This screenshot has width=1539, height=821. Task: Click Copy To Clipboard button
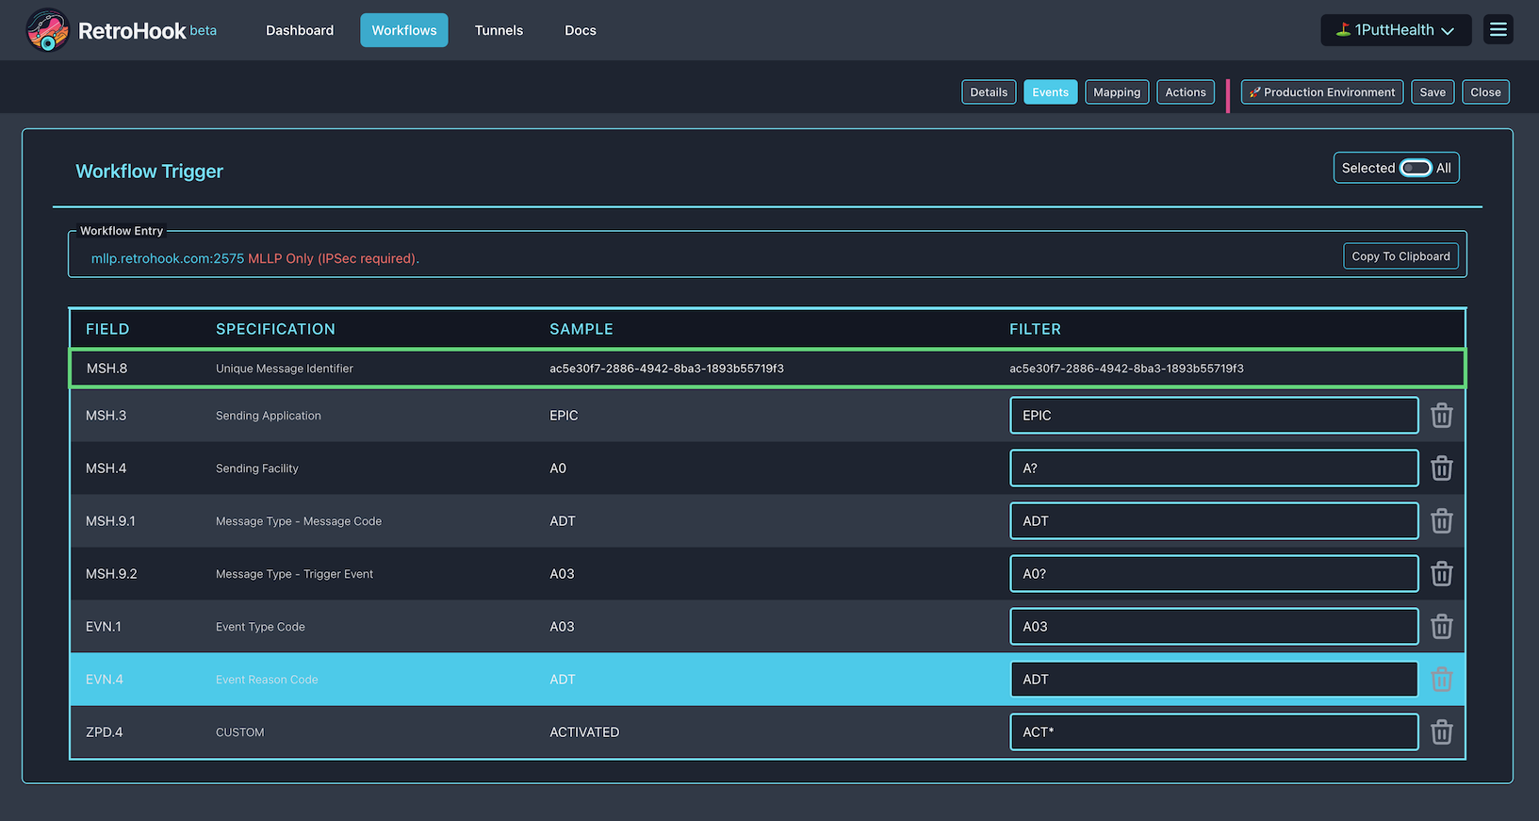pos(1400,256)
